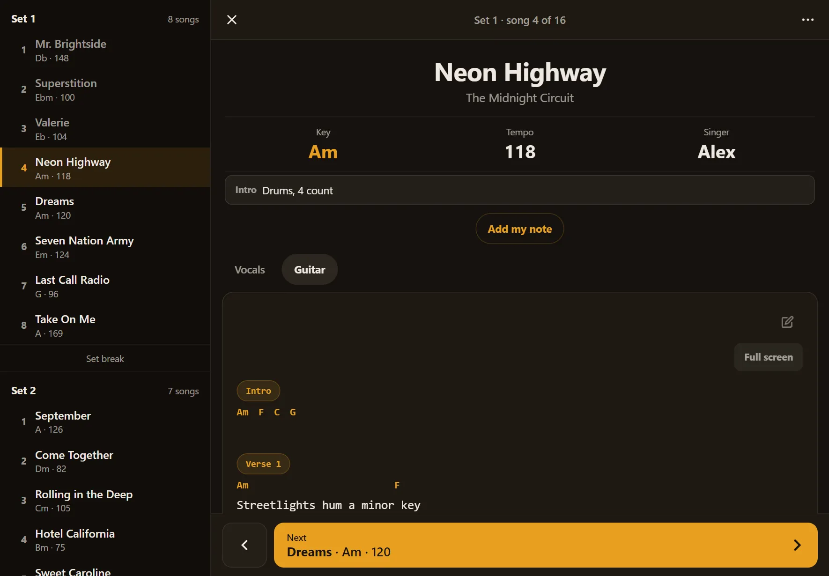Click the edit chart pencil icon
Viewport: 829px width, 576px height.
pos(787,322)
